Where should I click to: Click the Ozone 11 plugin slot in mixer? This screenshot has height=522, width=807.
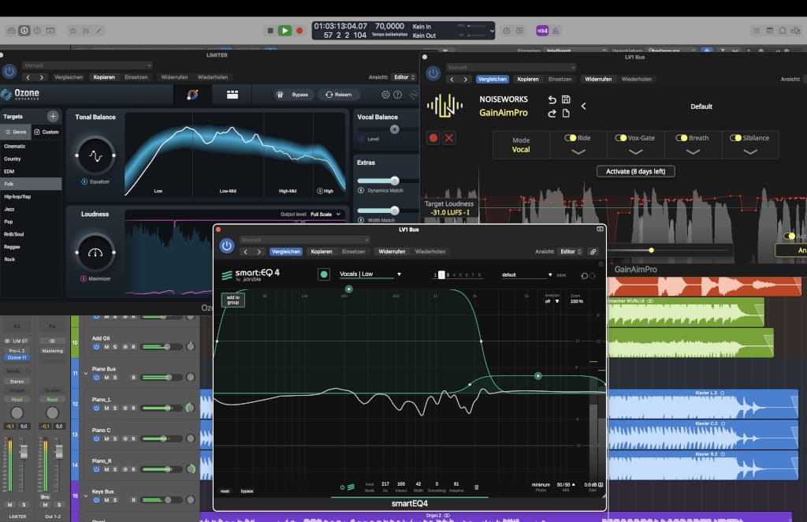click(x=17, y=357)
